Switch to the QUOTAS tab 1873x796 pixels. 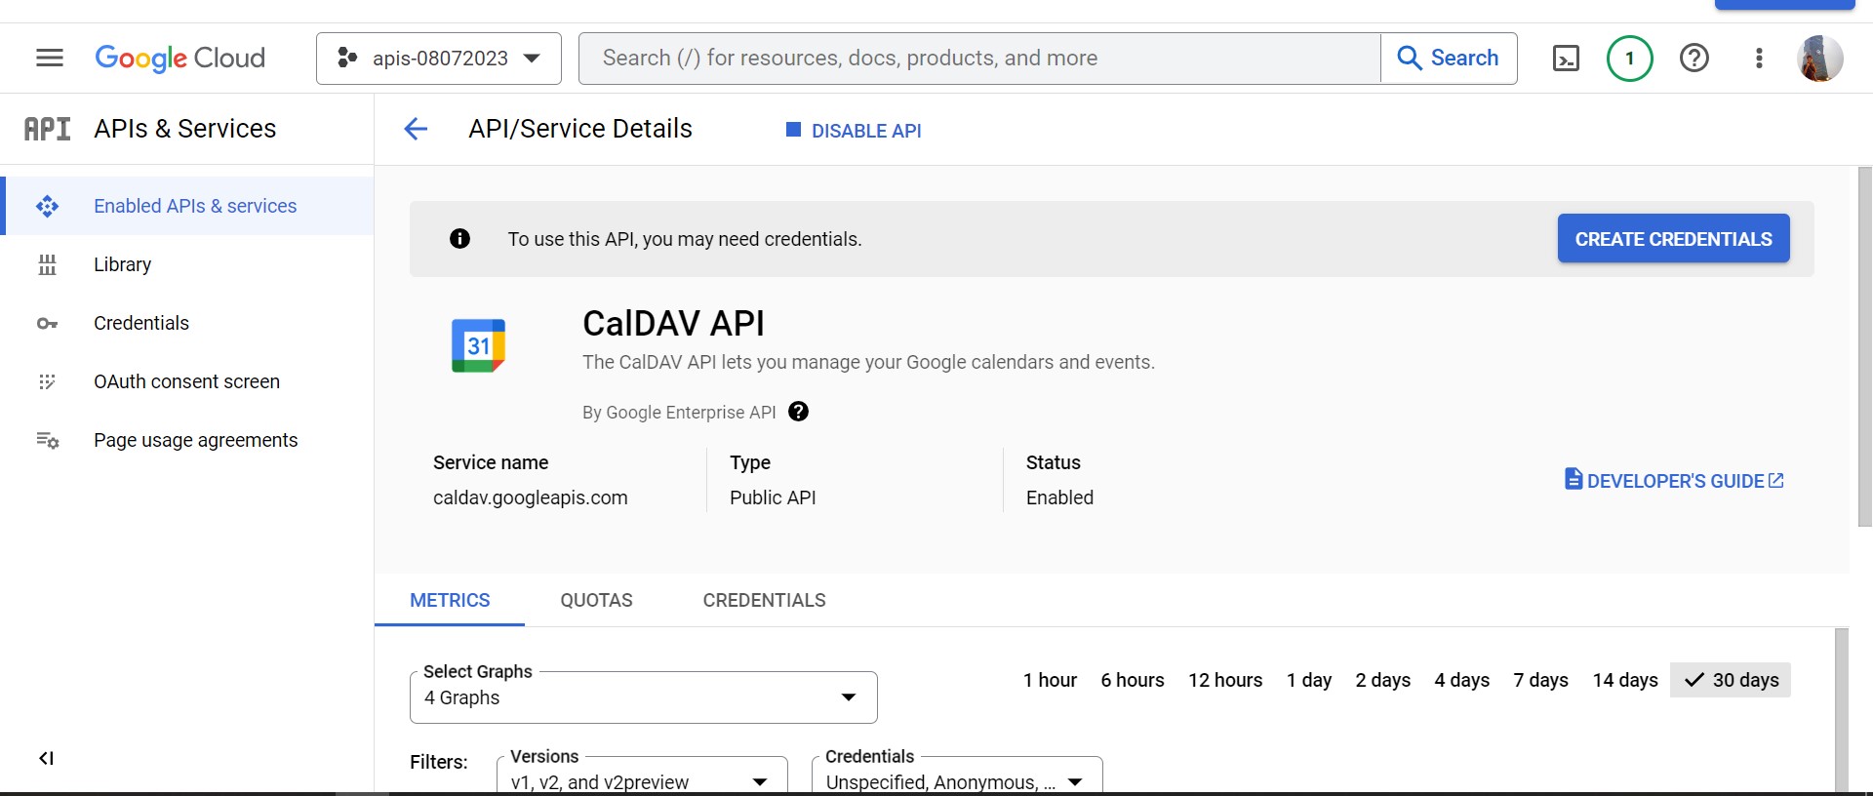tap(596, 600)
